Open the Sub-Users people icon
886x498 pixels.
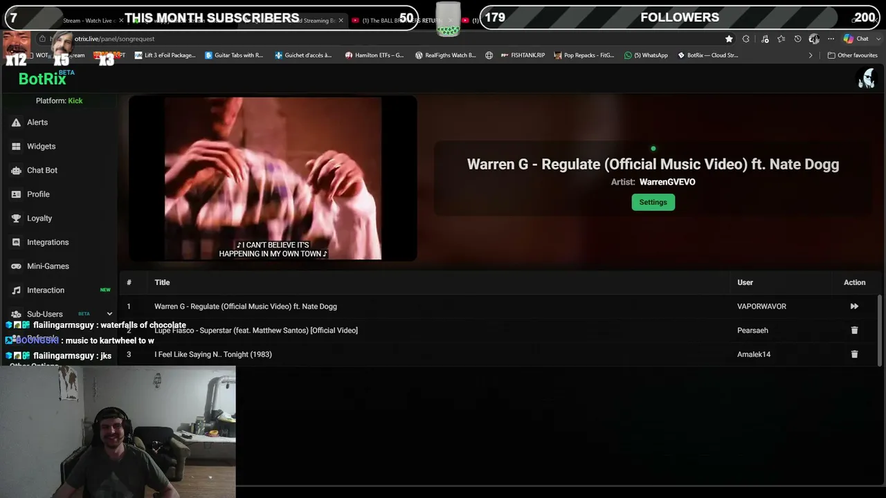point(16,314)
